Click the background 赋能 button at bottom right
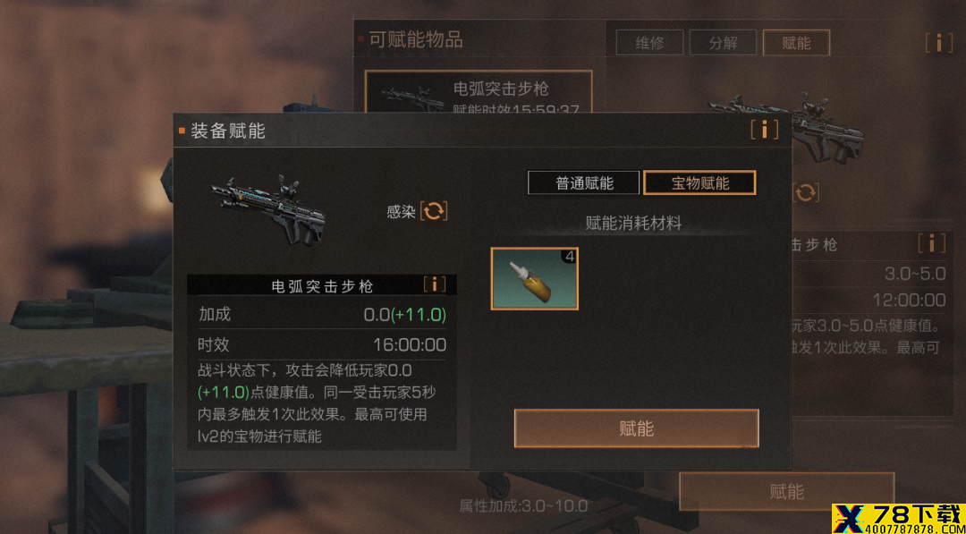 tap(787, 491)
